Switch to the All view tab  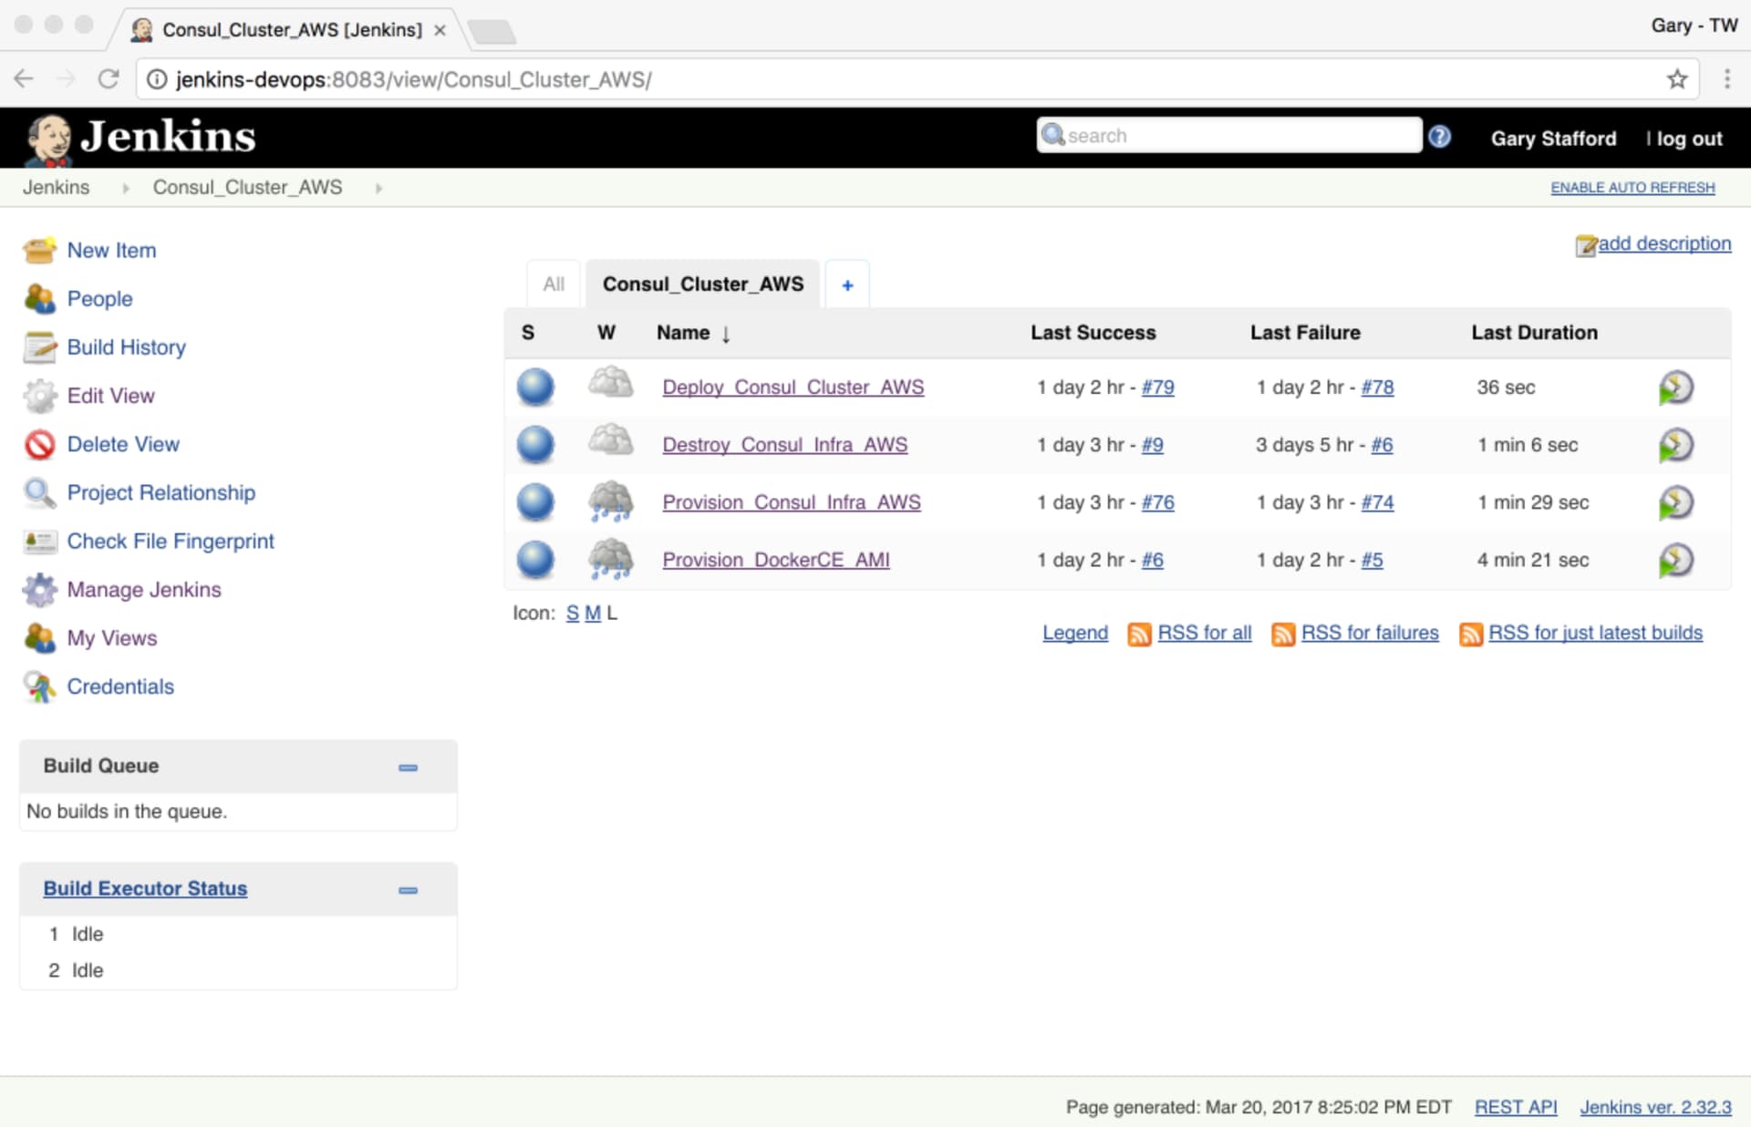[554, 284]
